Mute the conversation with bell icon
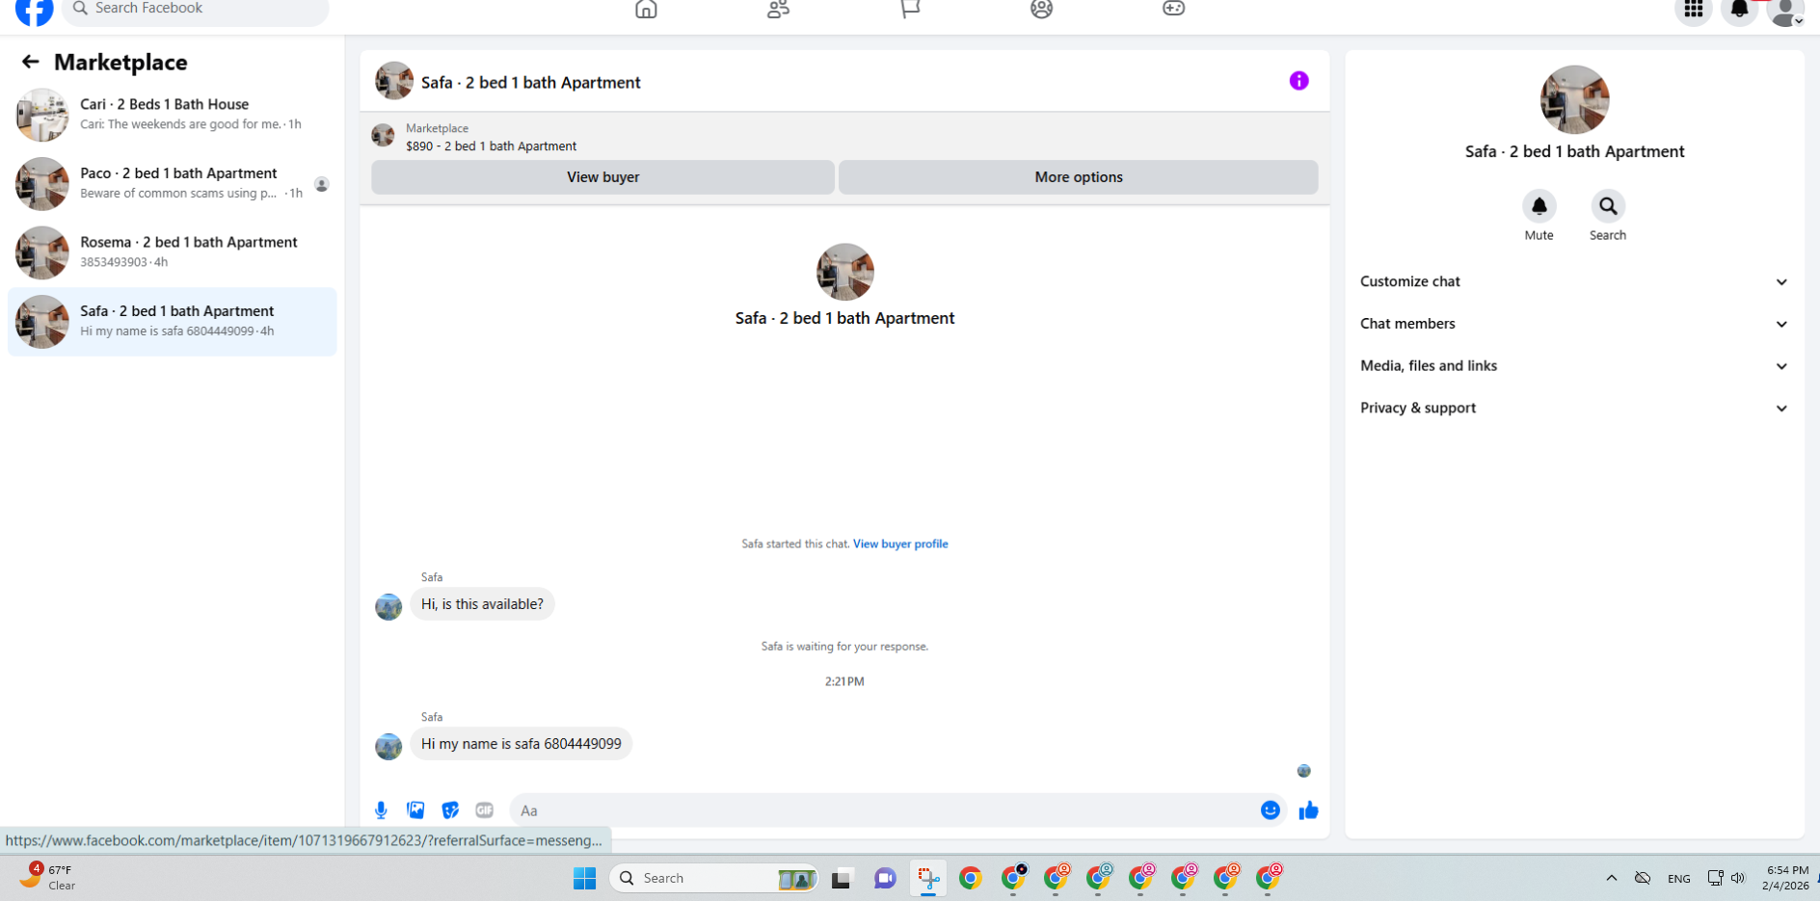The image size is (1820, 901). (x=1539, y=206)
